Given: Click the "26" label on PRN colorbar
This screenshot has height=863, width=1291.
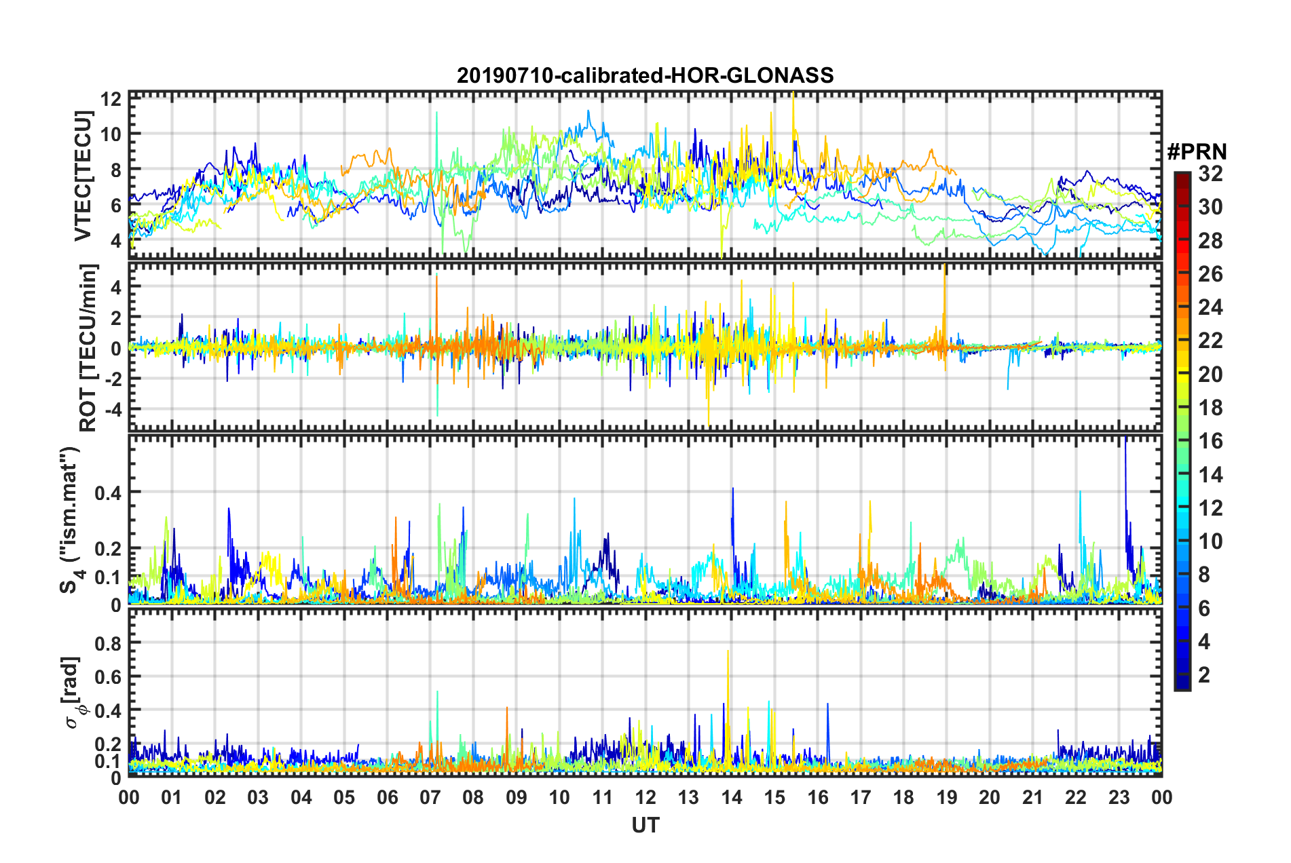Looking at the screenshot, I should 1210,274.
